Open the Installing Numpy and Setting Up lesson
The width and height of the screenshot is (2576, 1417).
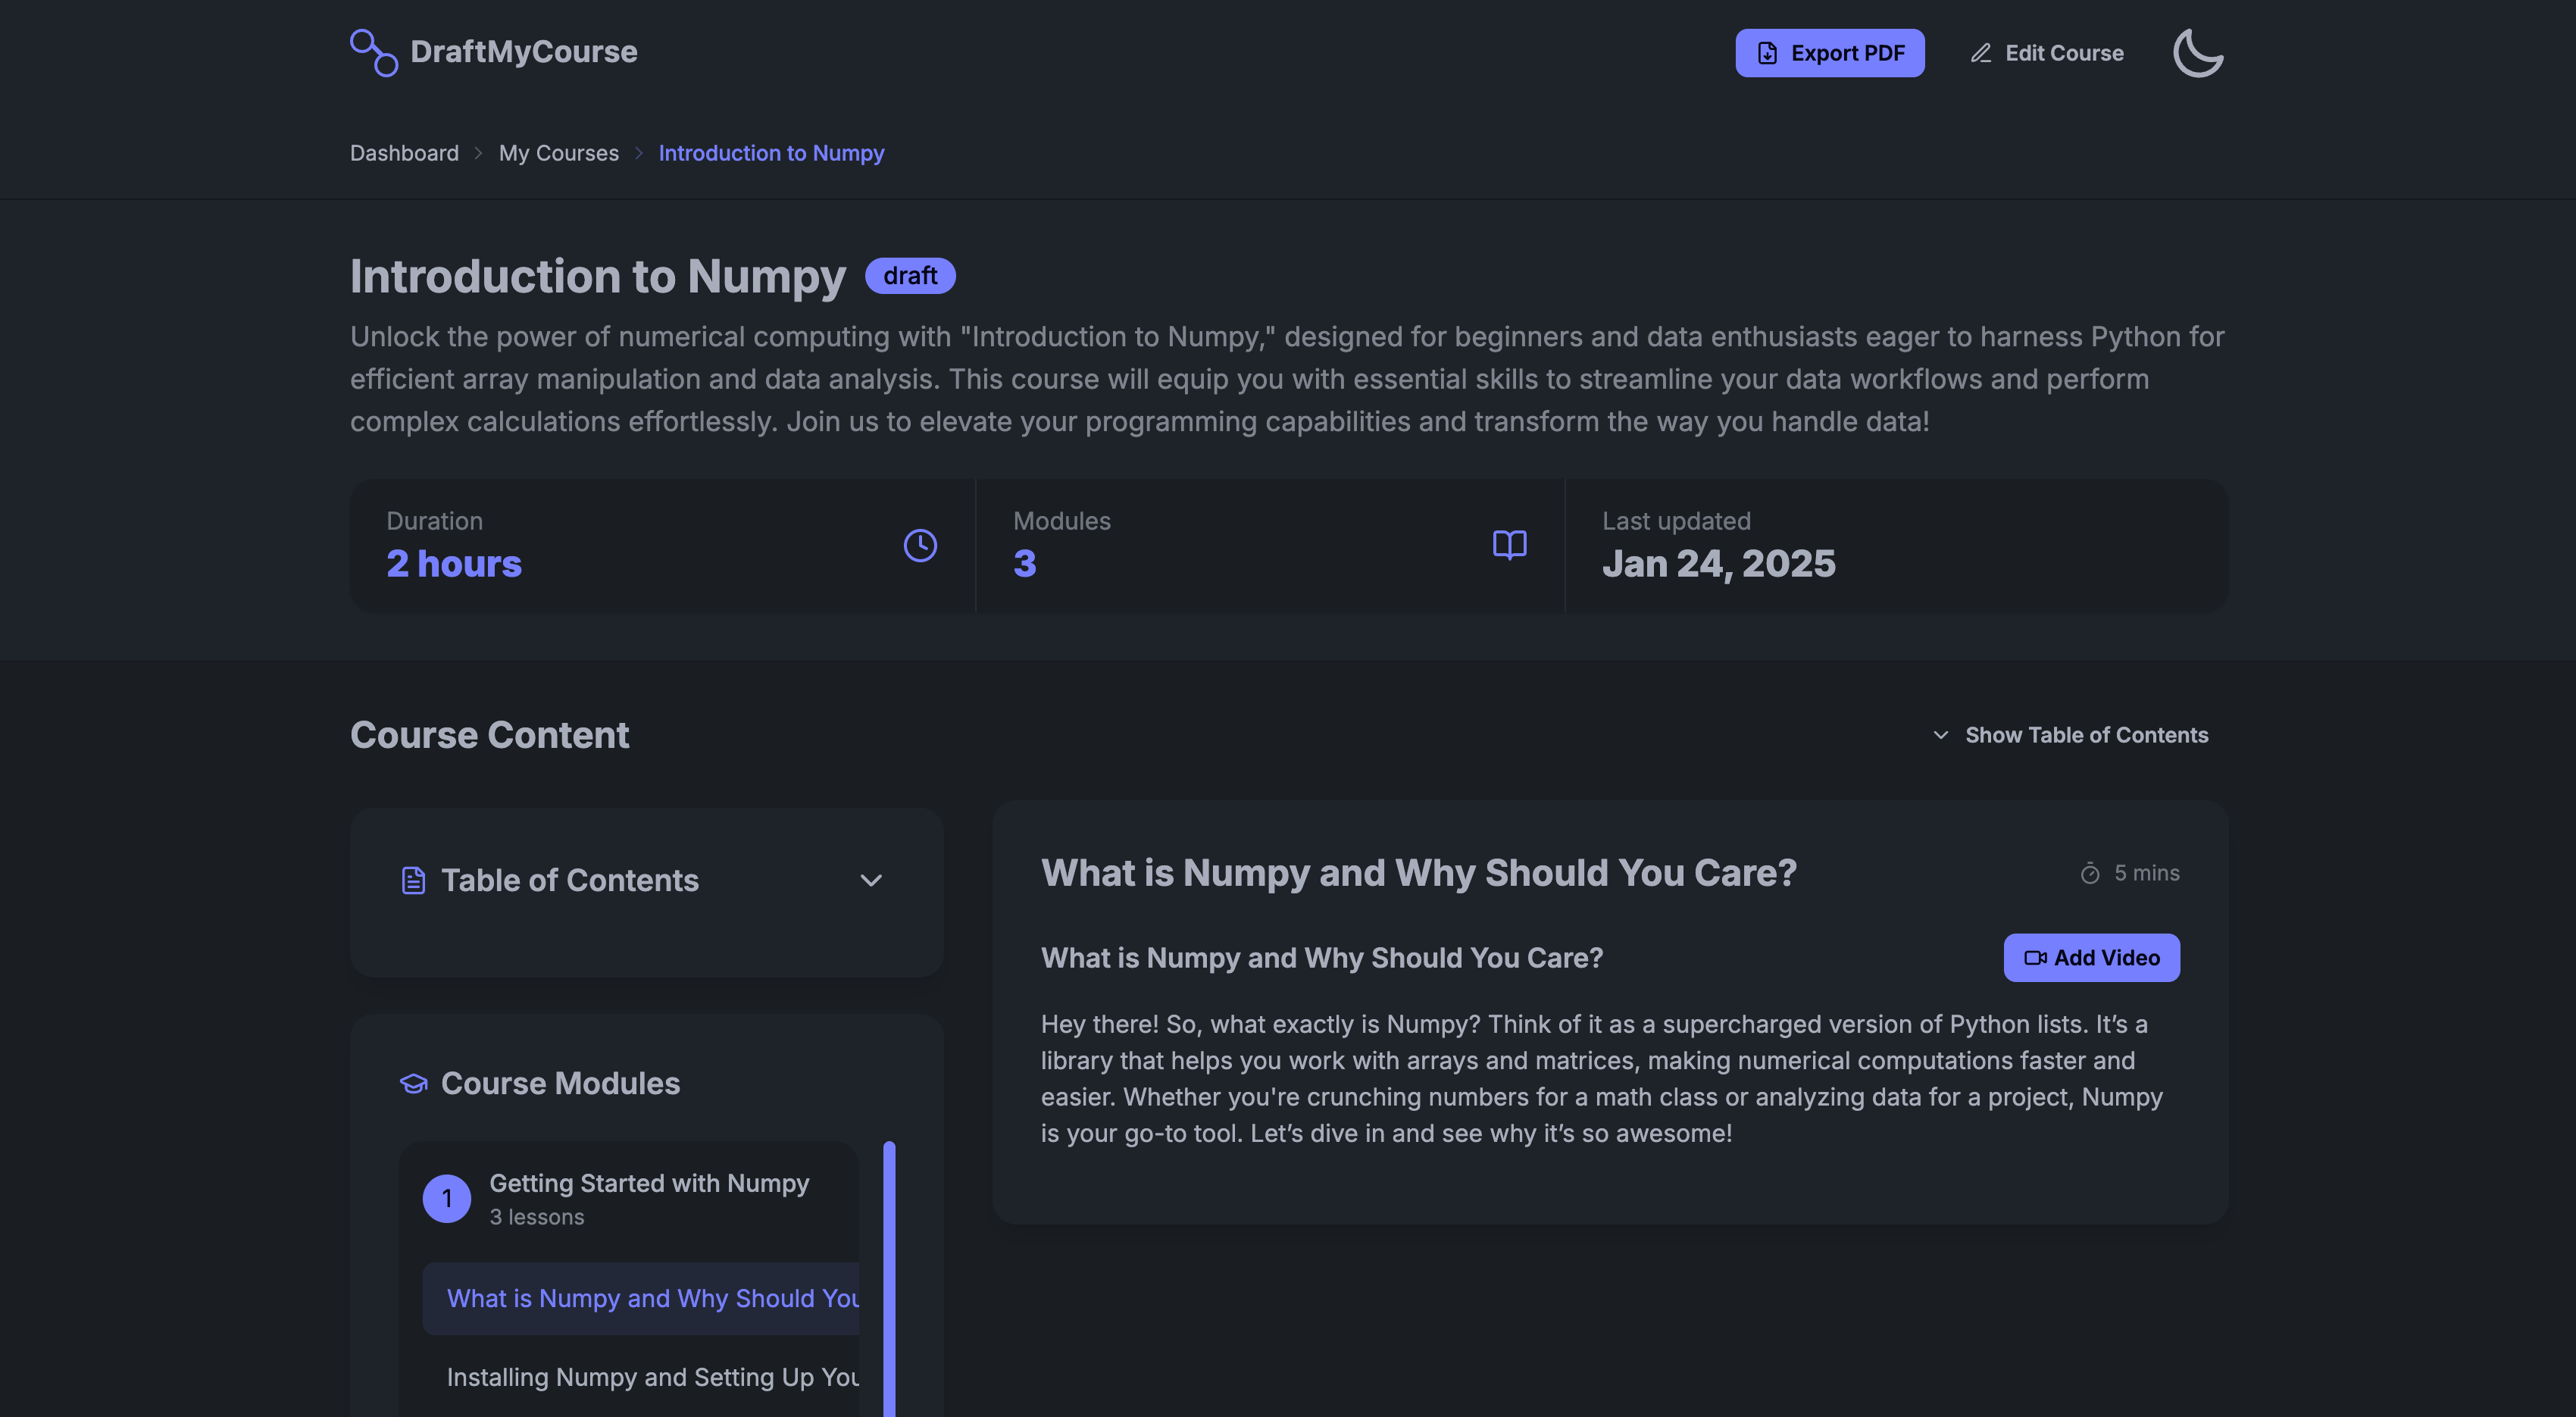[x=652, y=1377]
